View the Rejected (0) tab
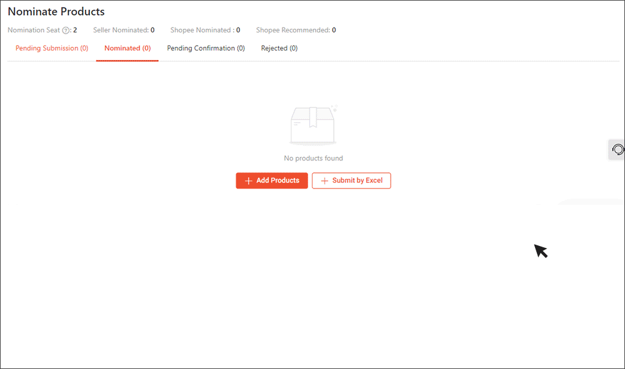625x369 pixels. [x=279, y=48]
